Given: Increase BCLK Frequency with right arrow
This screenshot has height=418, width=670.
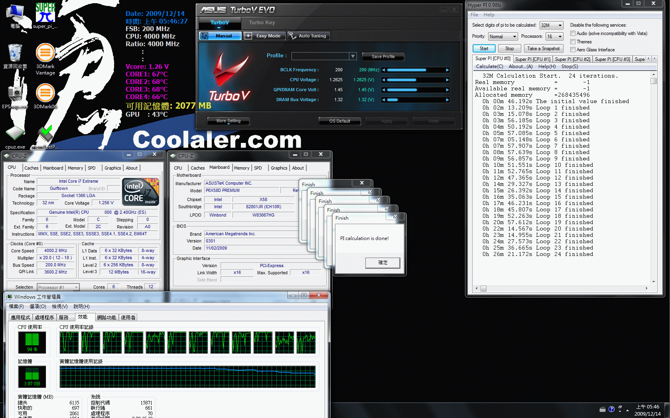Looking at the screenshot, I should pyautogui.click(x=447, y=70).
